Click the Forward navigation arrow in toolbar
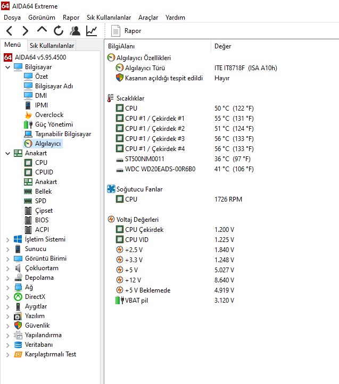339x384 pixels. tap(25, 31)
